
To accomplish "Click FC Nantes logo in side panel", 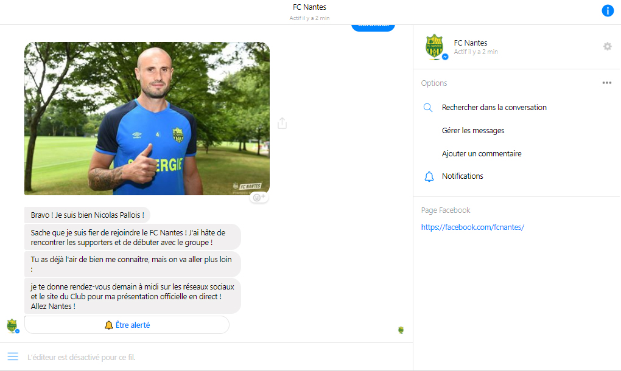I will click(x=435, y=47).
